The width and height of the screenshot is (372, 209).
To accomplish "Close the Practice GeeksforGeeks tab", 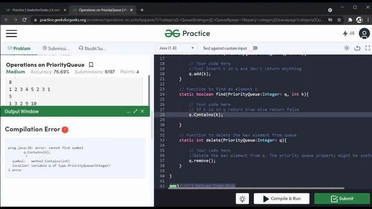I will point(65,10).
